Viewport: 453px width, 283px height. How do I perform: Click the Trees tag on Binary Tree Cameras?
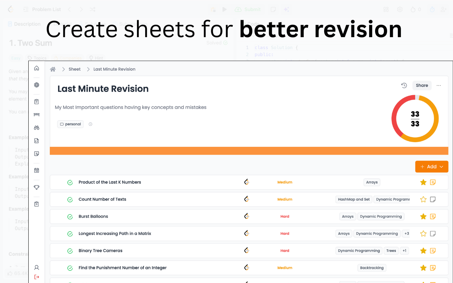[391, 250]
